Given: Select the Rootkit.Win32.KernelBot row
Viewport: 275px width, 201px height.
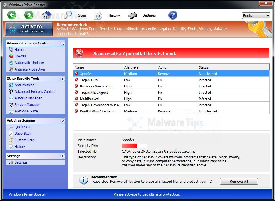Looking at the screenshot, I should pyautogui.click(x=171, y=111).
